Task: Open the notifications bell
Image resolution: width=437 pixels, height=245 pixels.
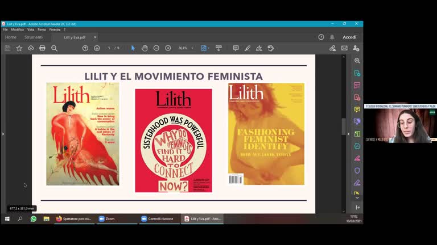Action: (332, 37)
